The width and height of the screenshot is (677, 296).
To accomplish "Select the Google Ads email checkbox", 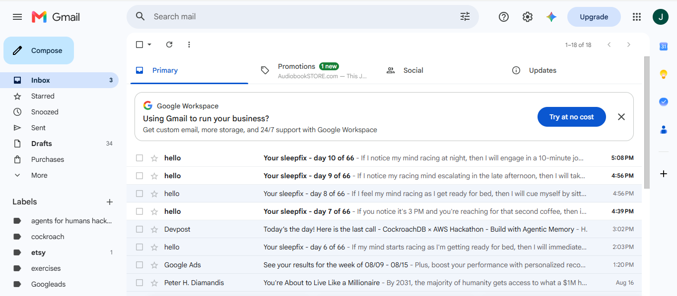I will (x=139, y=265).
